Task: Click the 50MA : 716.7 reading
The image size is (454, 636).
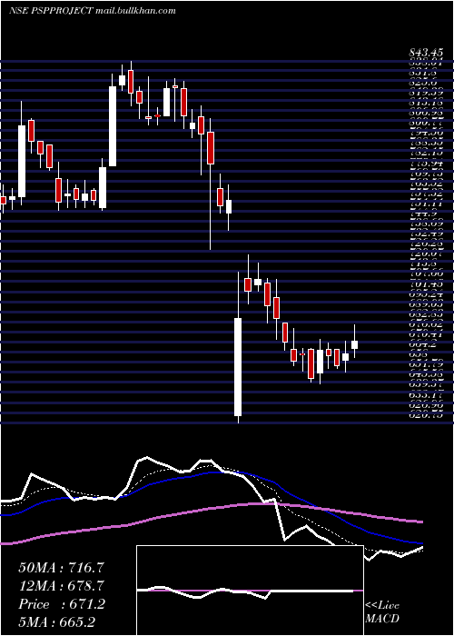Action: click(59, 568)
